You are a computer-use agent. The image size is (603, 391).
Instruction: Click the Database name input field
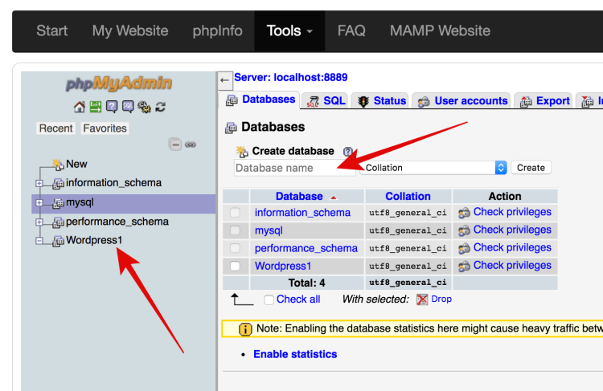click(x=294, y=169)
